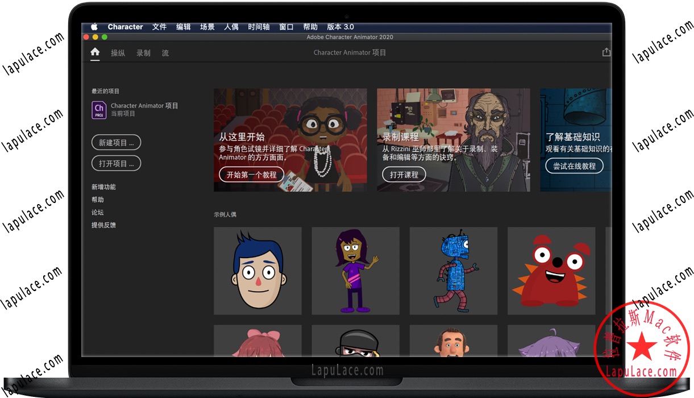Screen dimensions: 694x398
Task: Click the Home icon in the top toolbar
Action: [94, 52]
